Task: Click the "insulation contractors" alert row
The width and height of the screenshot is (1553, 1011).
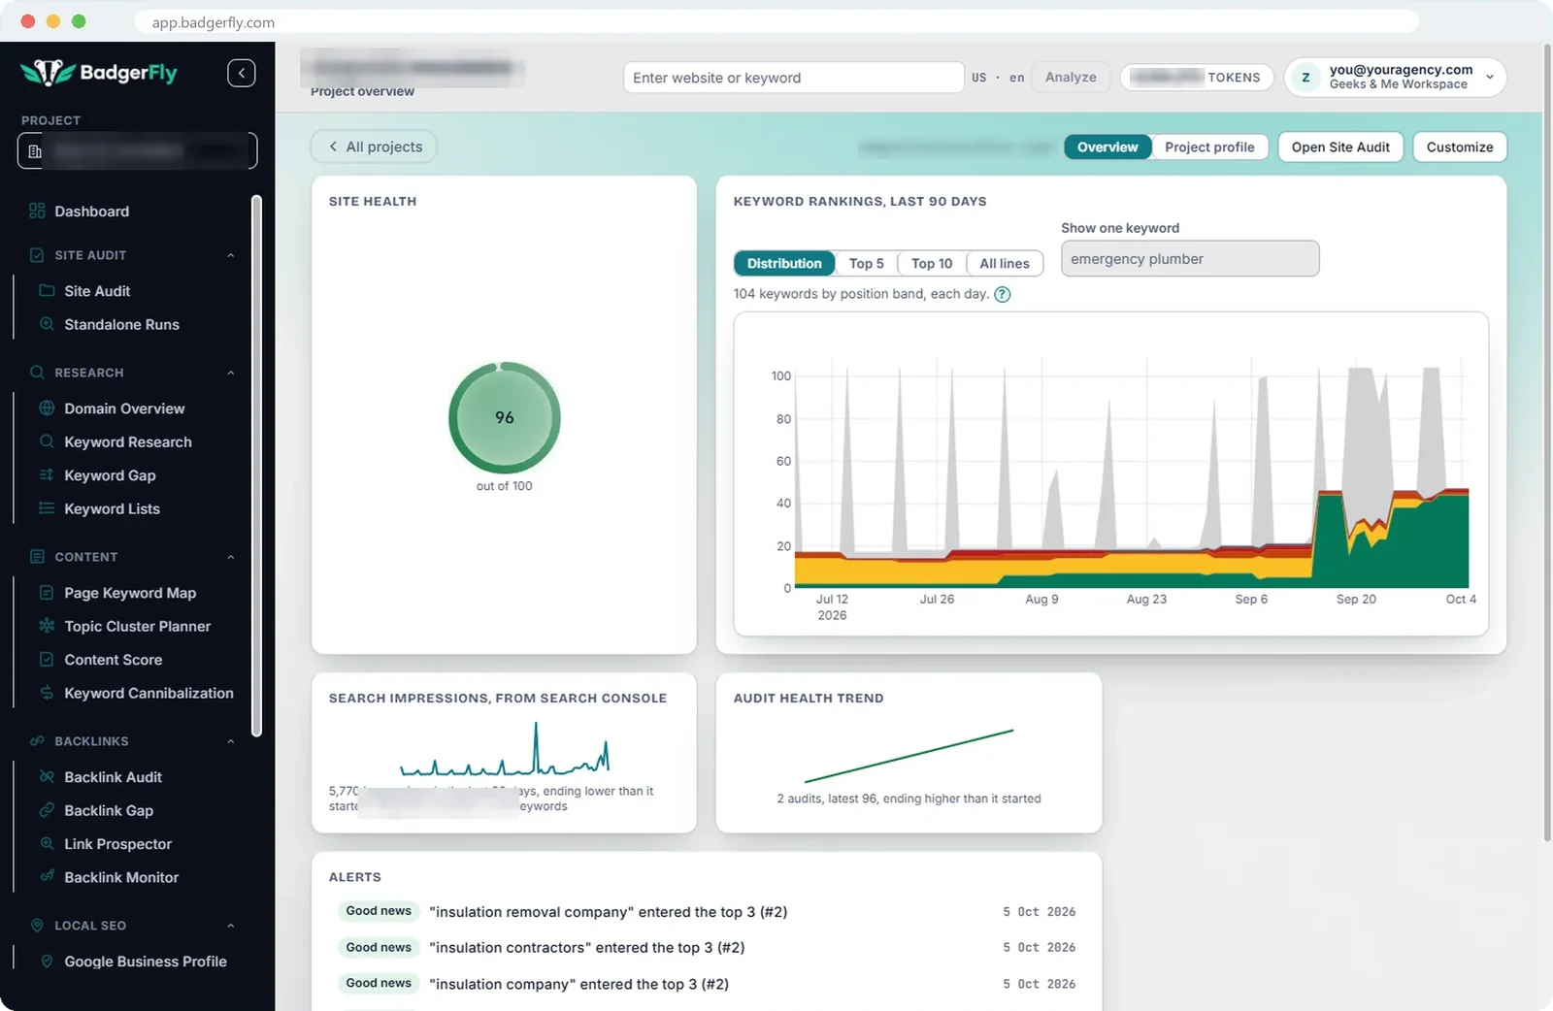Action: tap(707, 947)
